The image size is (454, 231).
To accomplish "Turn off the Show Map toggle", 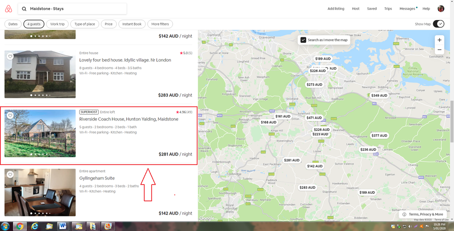I will [x=439, y=24].
